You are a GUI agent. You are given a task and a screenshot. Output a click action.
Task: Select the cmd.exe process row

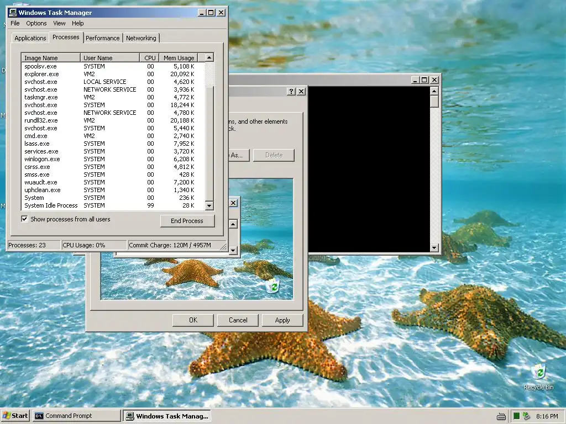coord(113,136)
